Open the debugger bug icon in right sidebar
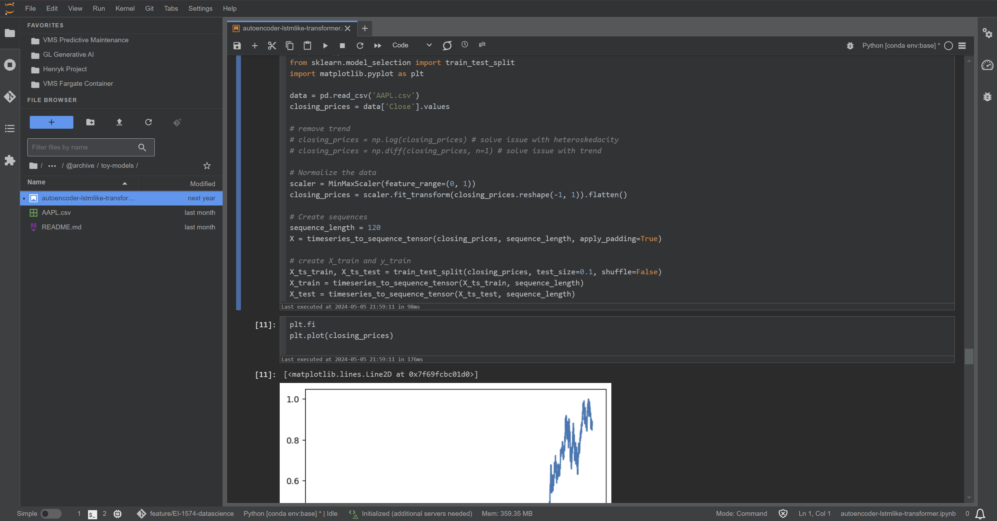This screenshot has width=997, height=521. (988, 97)
